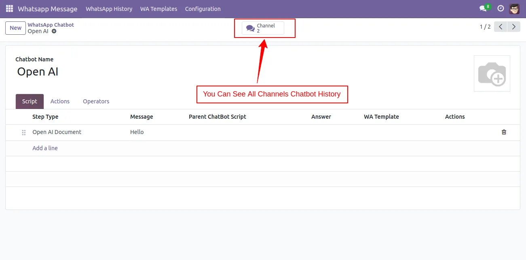Viewport: 526px width, 260px height.
Task: Click the Whatsapp Message app title
Action: pyautogui.click(x=48, y=8)
